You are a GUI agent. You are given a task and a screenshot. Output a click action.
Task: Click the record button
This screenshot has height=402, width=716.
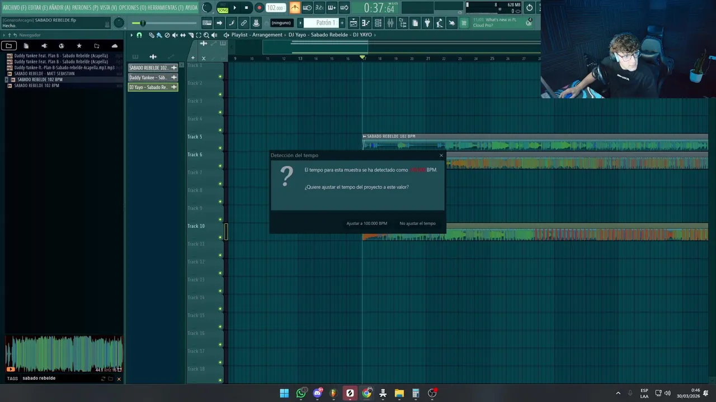[x=259, y=8]
